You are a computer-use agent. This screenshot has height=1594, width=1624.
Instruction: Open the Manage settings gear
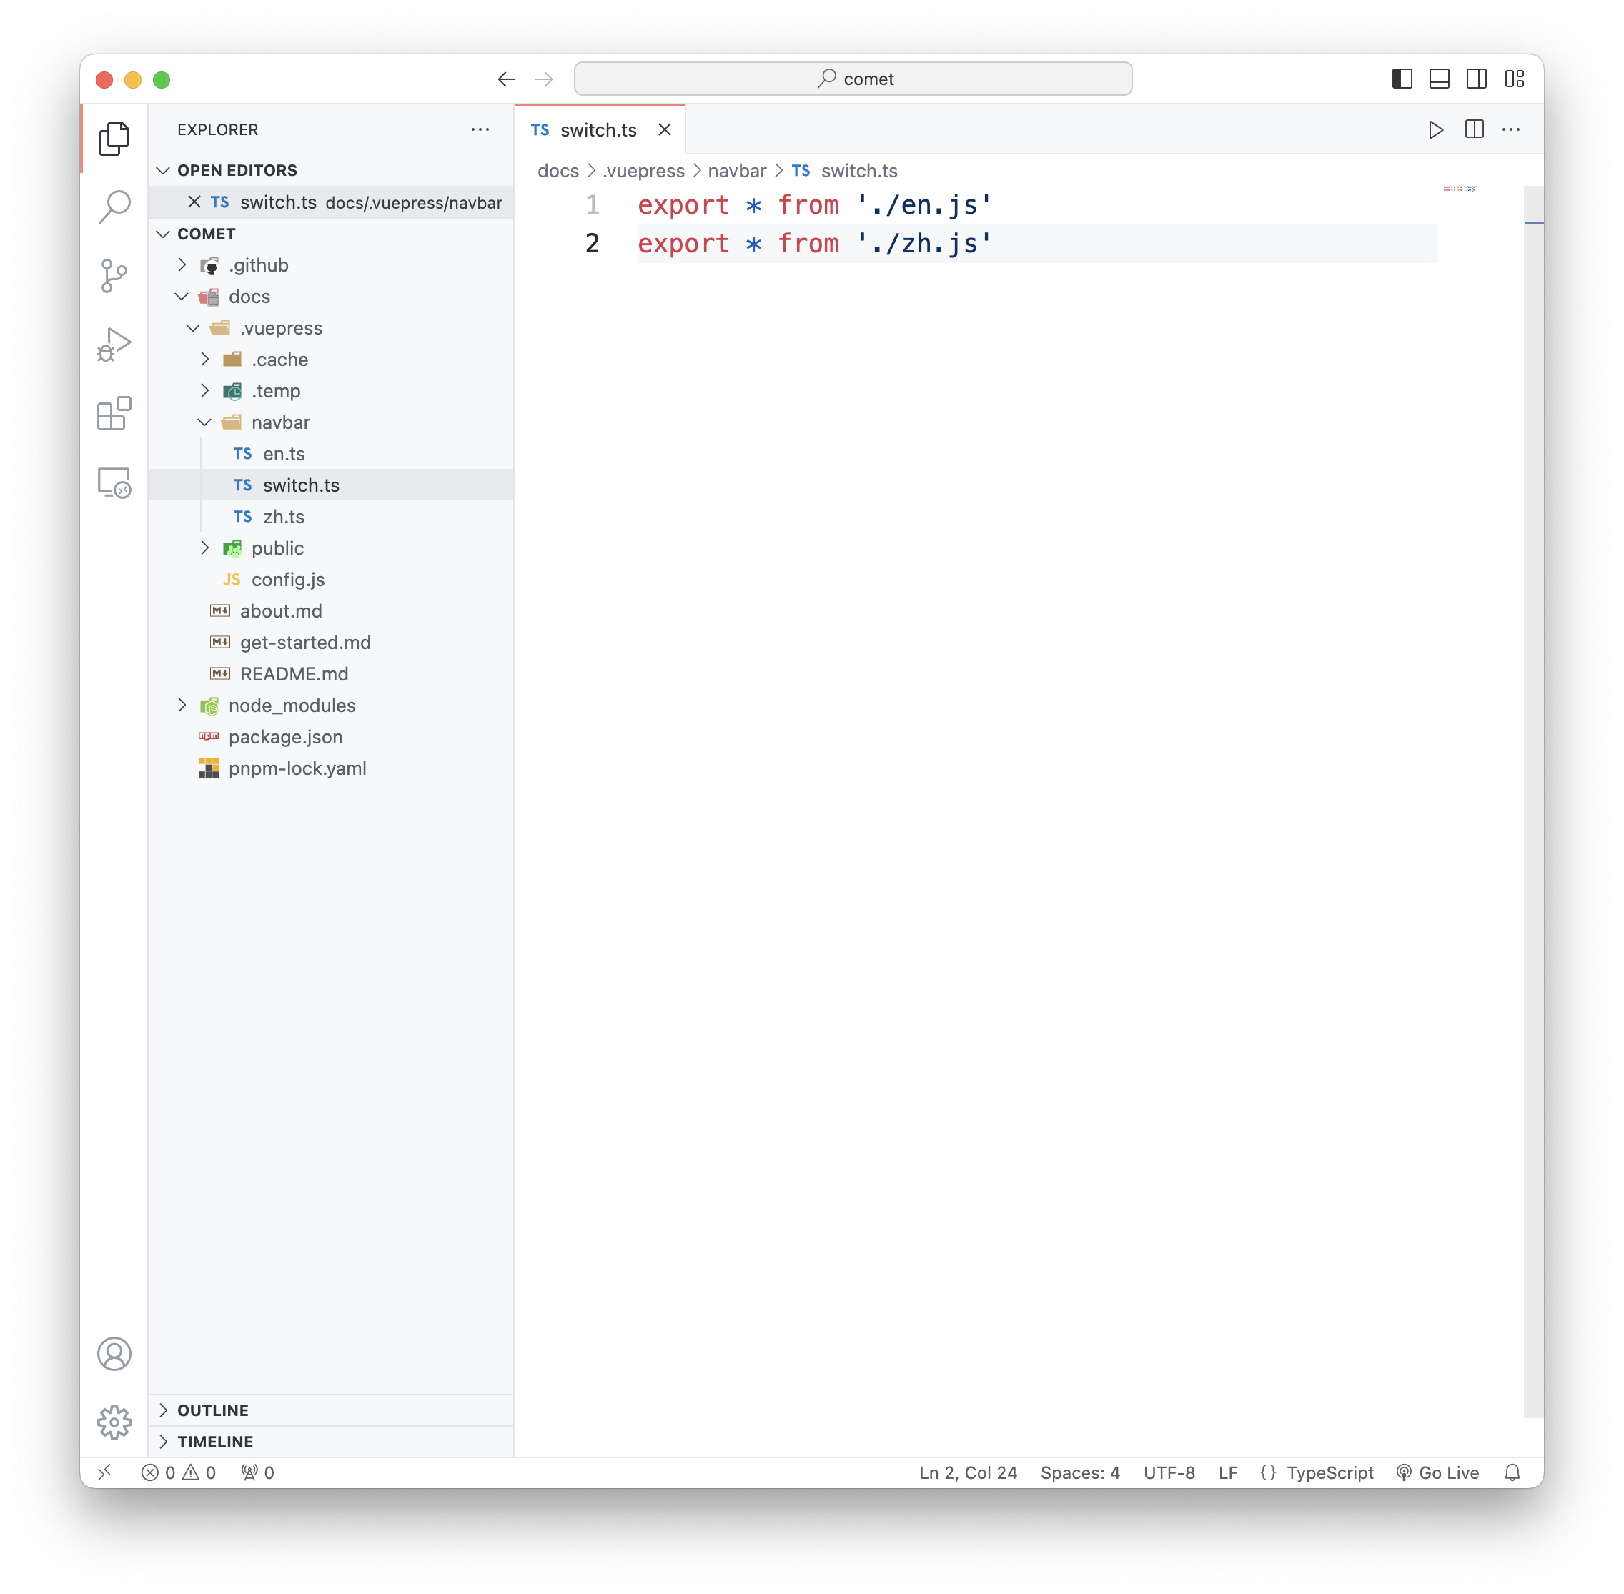pos(114,1422)
